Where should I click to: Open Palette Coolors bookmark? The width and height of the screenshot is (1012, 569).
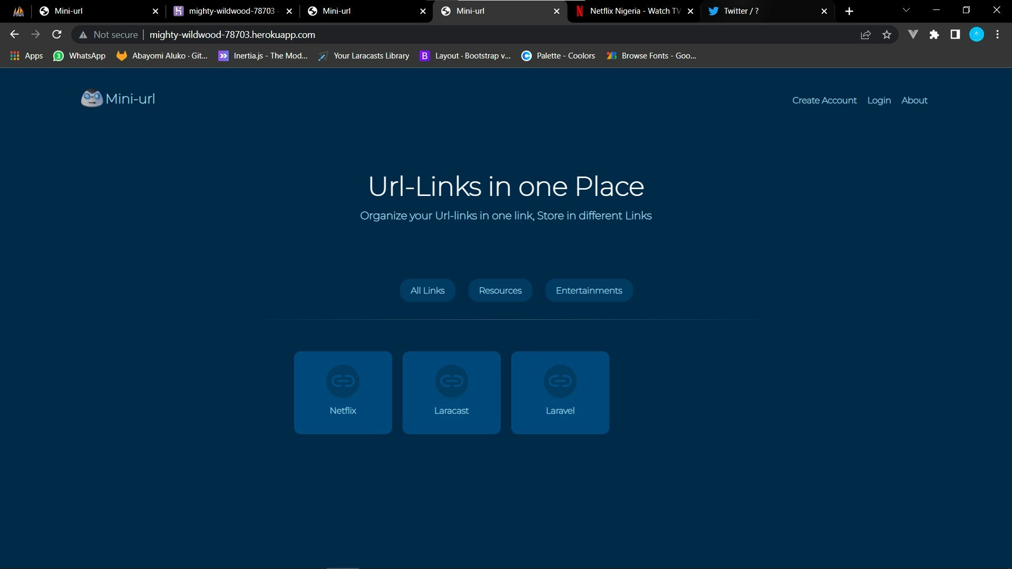(558, 56)
